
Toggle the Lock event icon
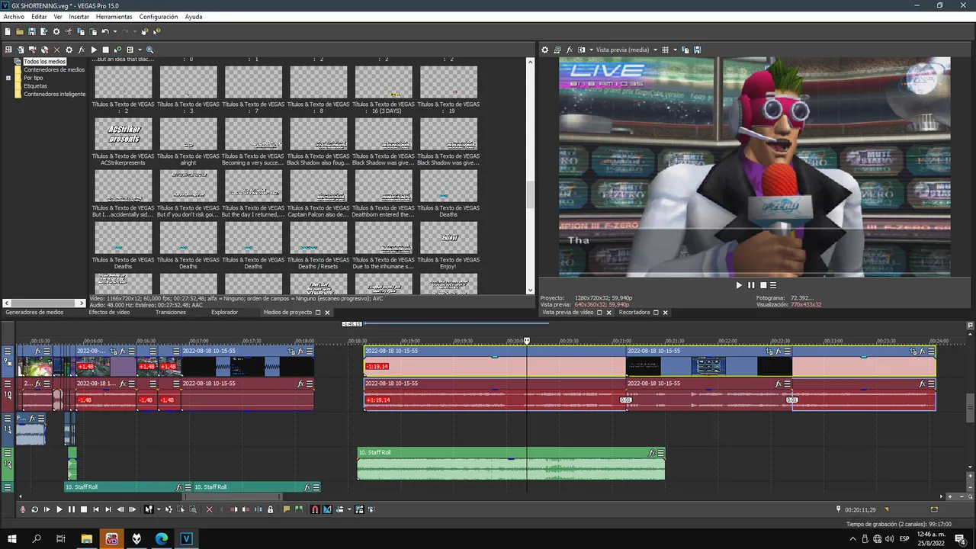(x=270, y=509)
